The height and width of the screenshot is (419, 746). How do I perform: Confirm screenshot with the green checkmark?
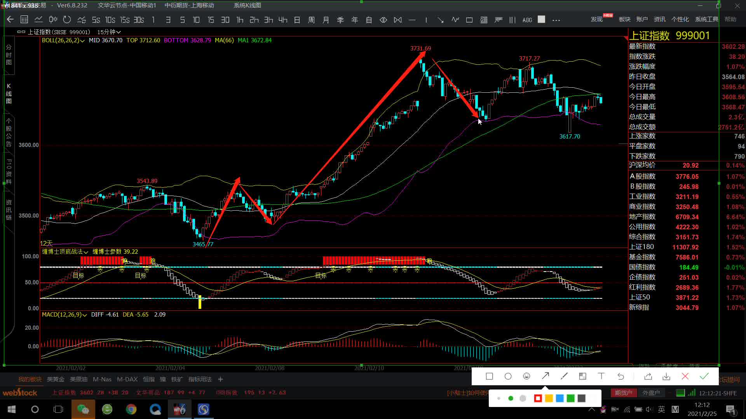(704, 376)
